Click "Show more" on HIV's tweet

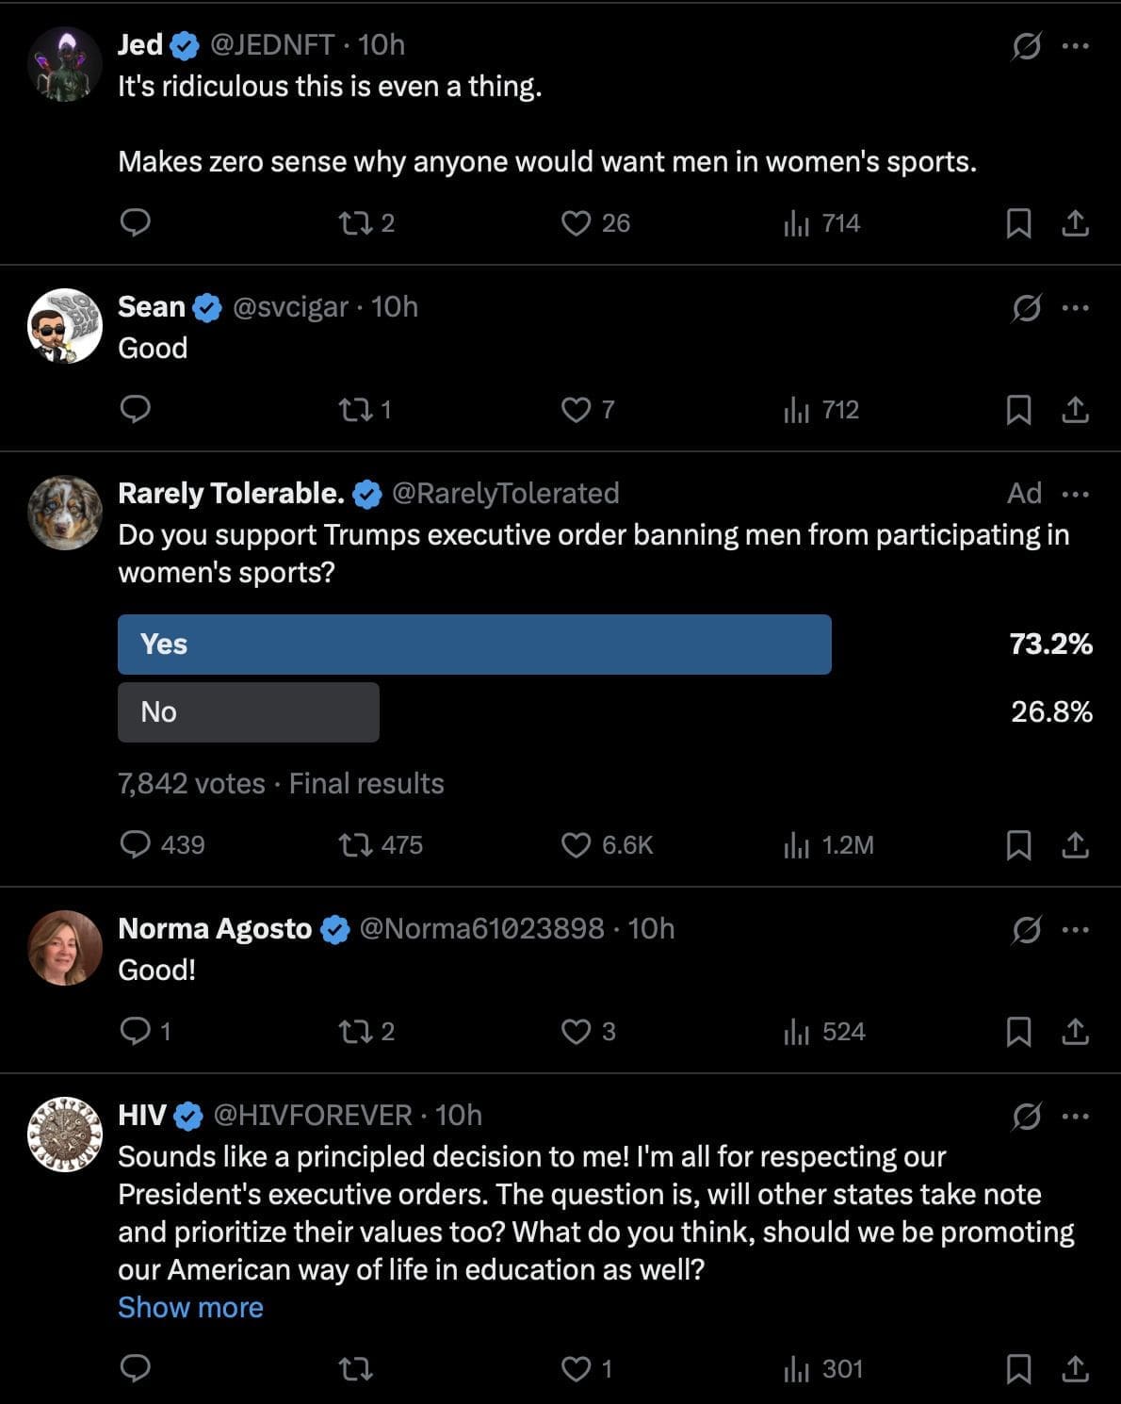pyautogui.click(x=190, y=1307)
